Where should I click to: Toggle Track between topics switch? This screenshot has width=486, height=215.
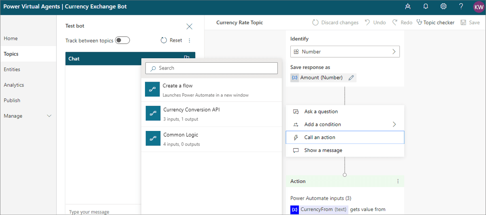[122, 40]
